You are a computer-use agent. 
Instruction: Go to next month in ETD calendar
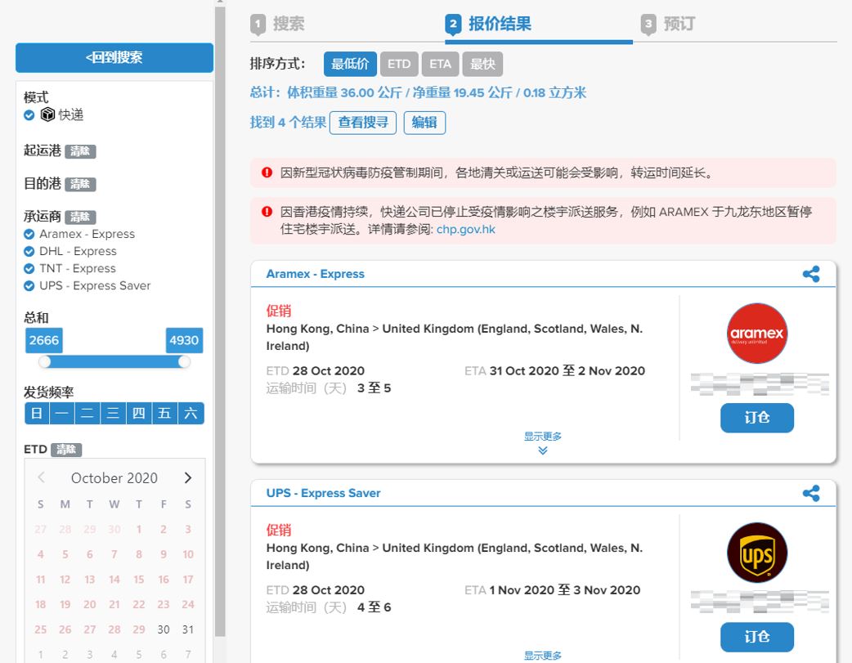188,477
